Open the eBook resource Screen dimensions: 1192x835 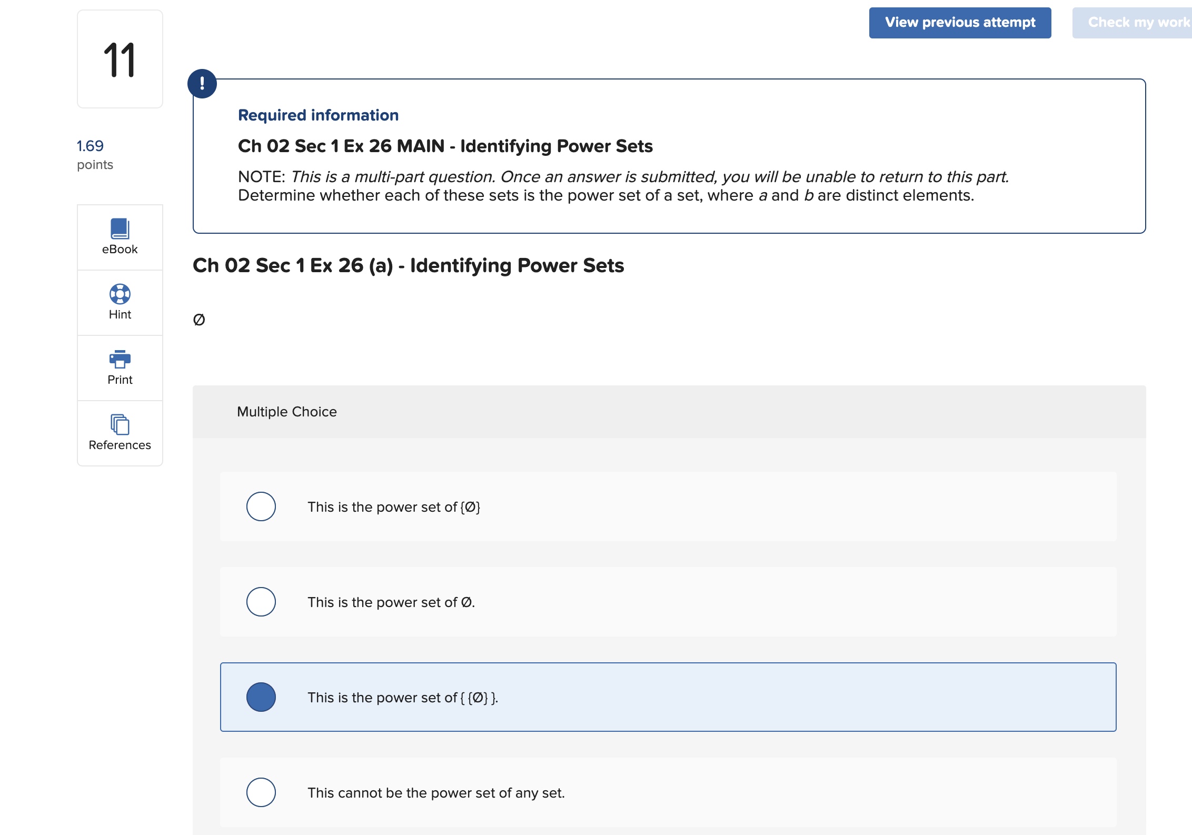click(x=120, y=237)
